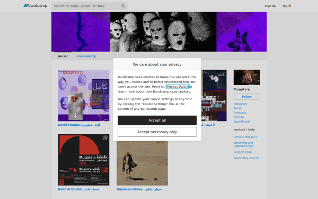
Task: Open the sign up link
Action: [270, 6]
